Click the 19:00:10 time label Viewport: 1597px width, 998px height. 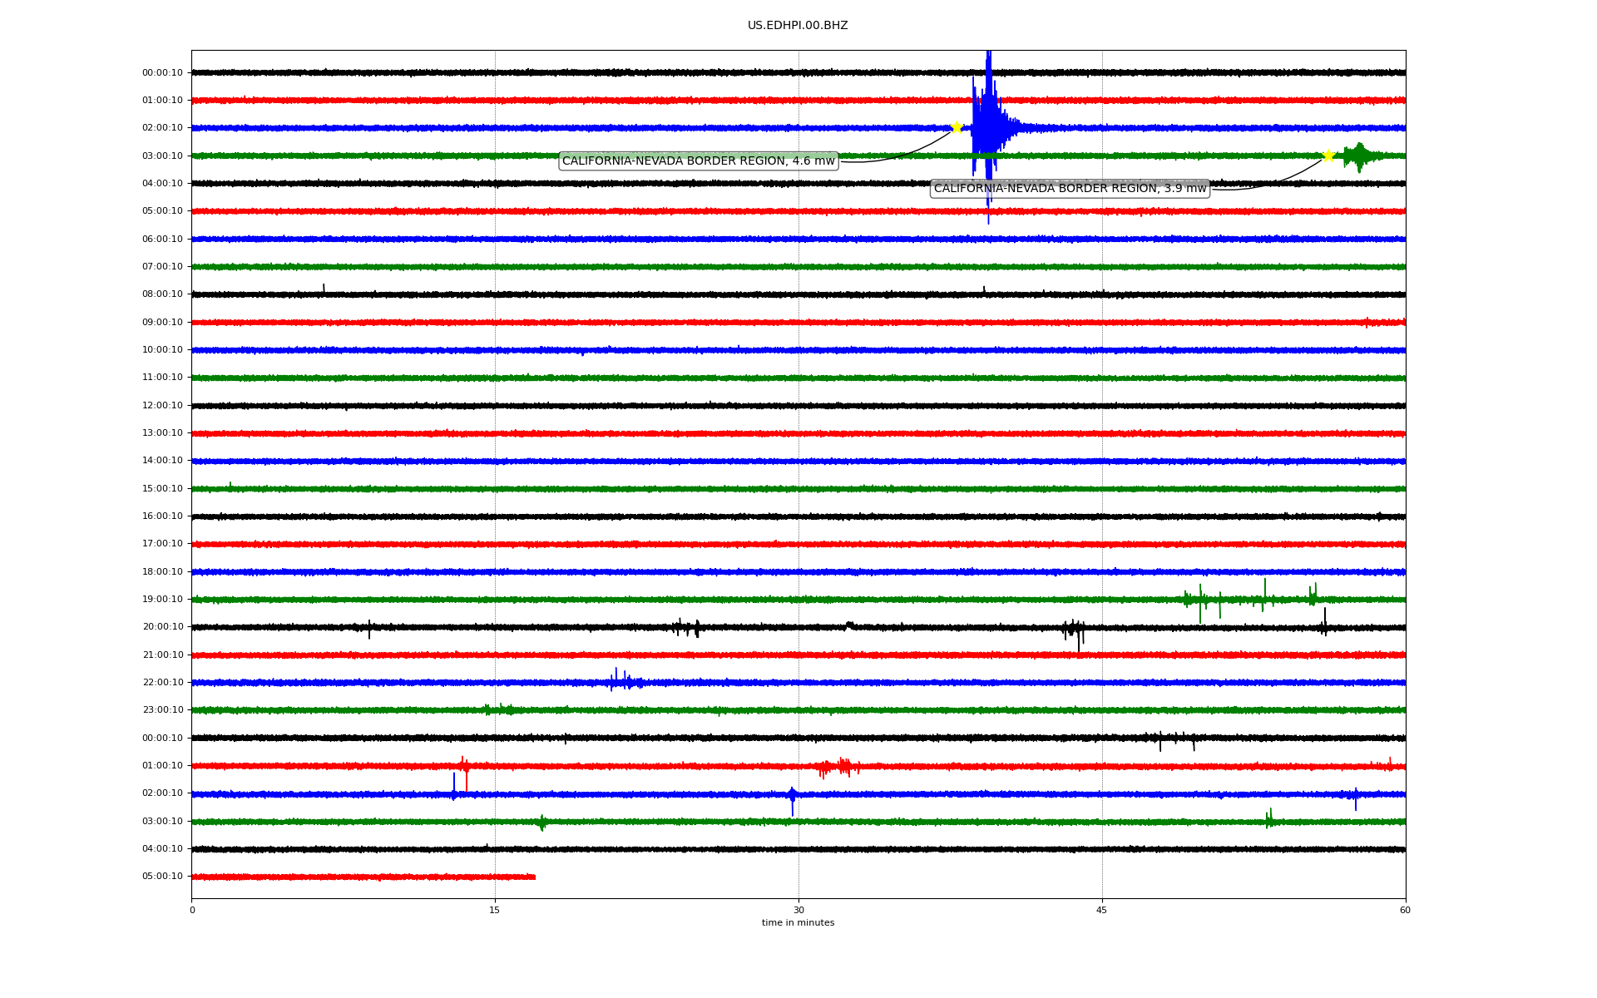(162, 600)
